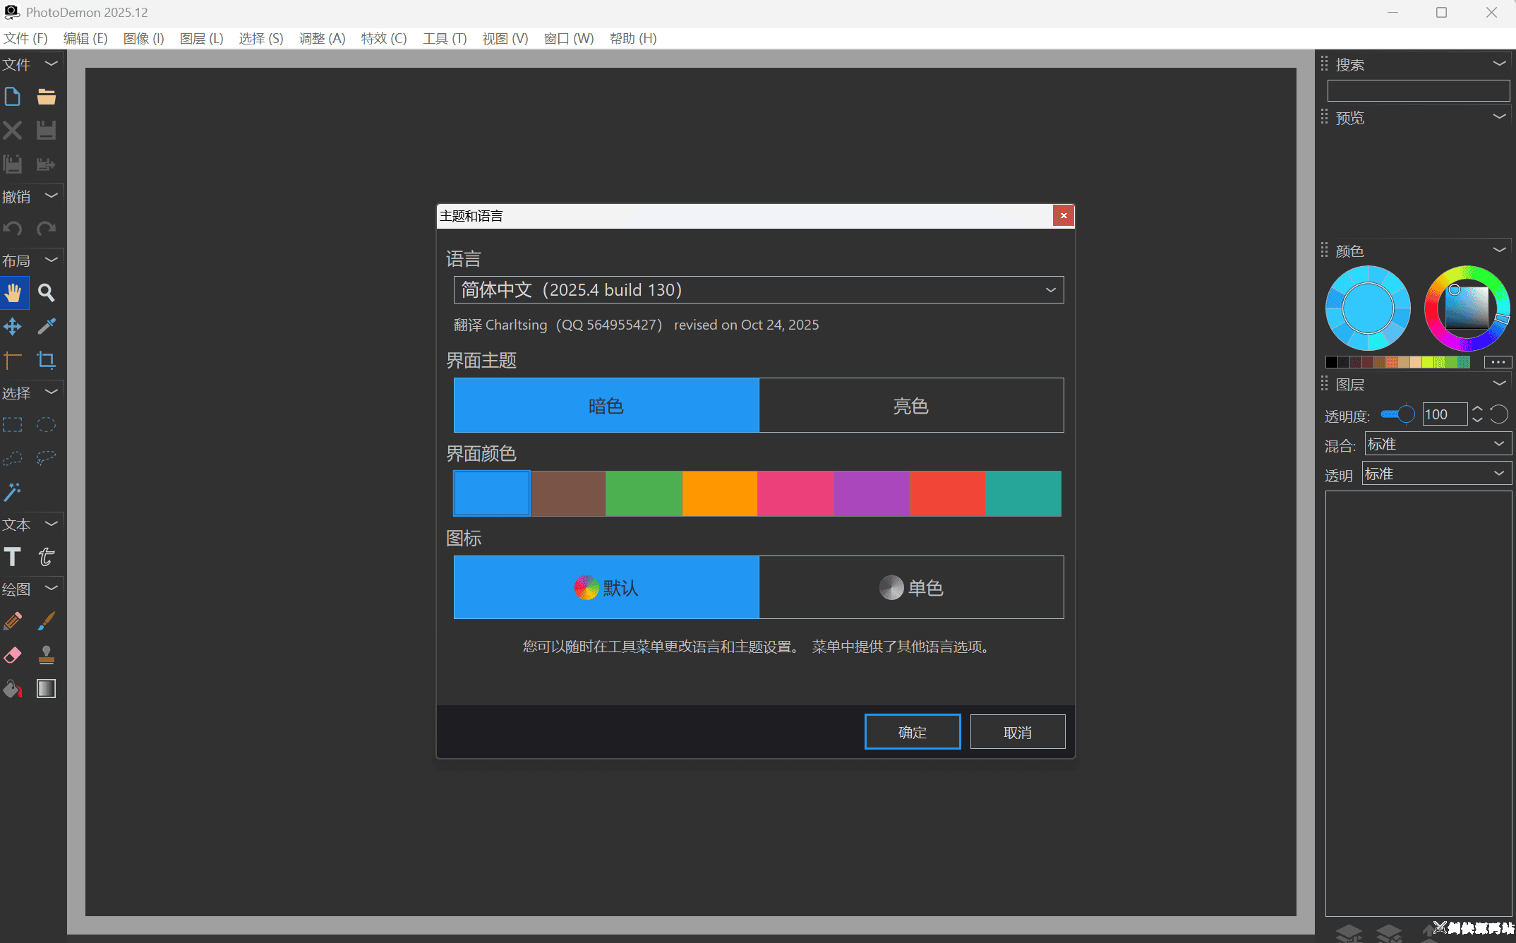Open the 图像 (I) menu

(143, 38)
